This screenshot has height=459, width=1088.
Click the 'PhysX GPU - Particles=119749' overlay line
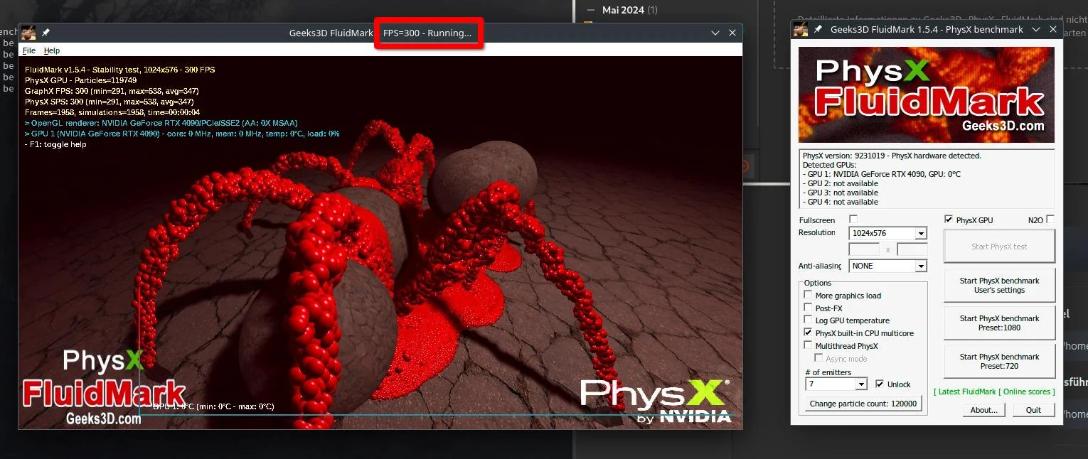pos(81,80)
